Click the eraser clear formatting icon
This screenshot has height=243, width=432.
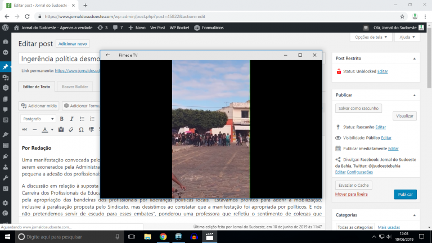click(71, 129)
